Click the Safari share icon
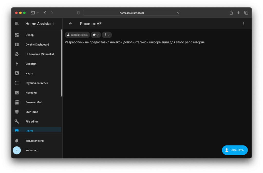The width and height of the screenshot is (263, 173). pos(231,13)
